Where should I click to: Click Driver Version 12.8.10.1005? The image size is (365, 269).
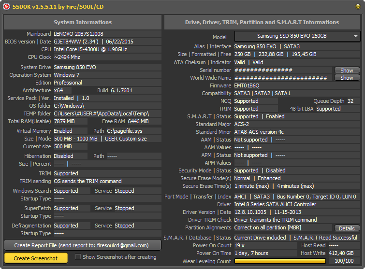coord(250,212)
